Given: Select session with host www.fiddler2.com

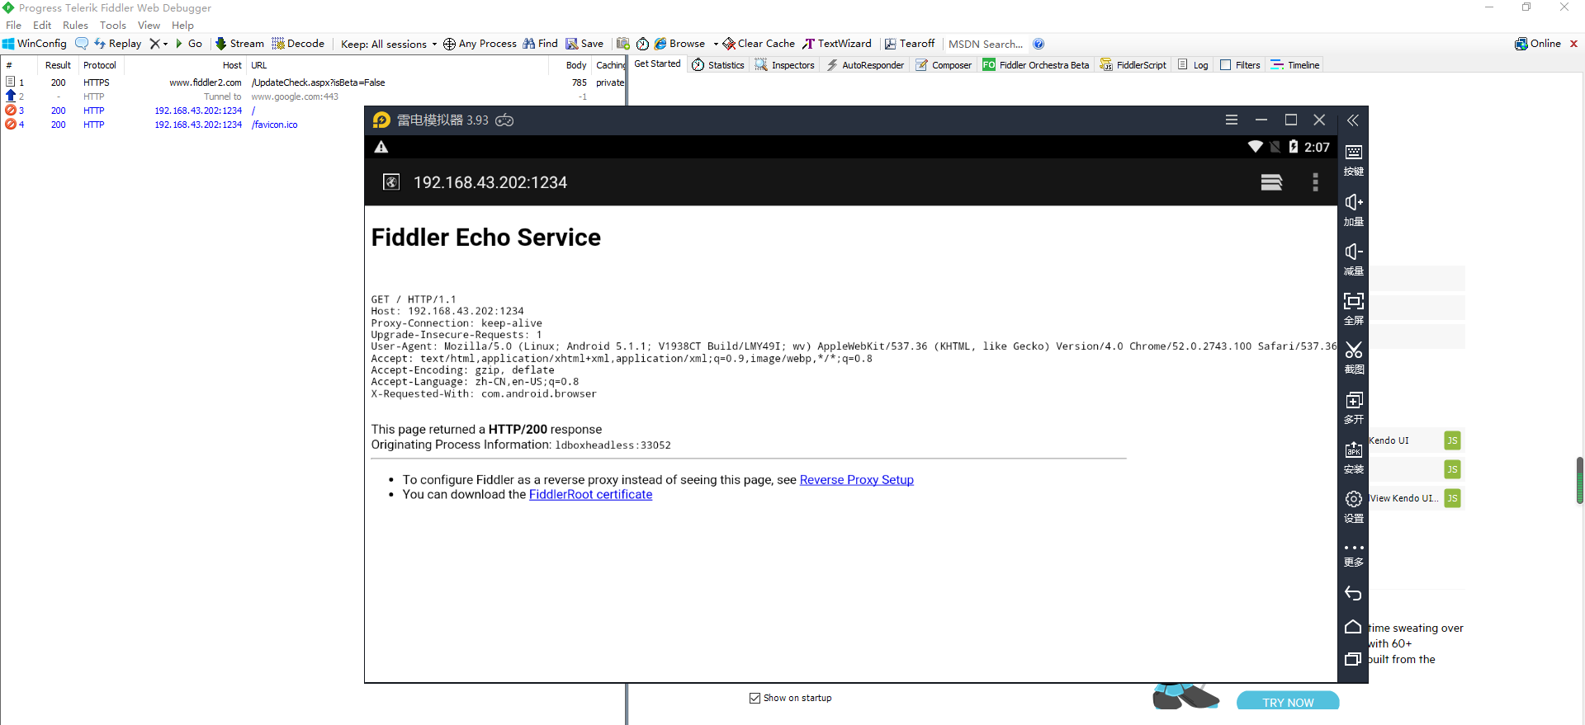Looking at the screenshot, I should (x=314, y=82).
